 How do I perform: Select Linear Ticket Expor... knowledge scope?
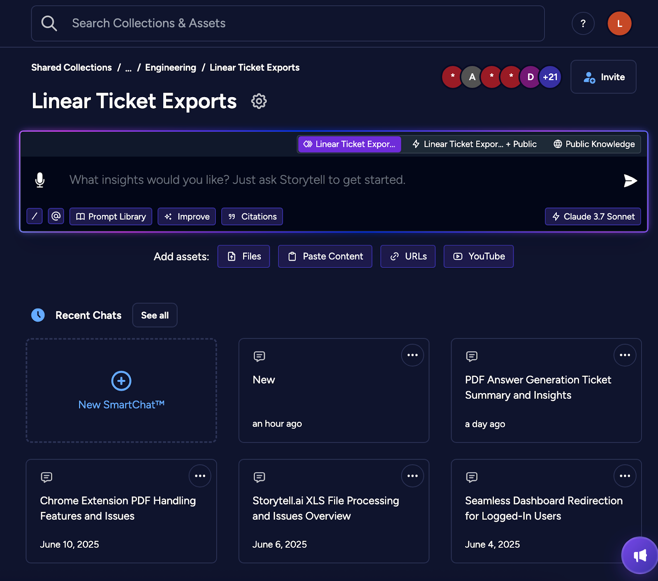point(350,144)
